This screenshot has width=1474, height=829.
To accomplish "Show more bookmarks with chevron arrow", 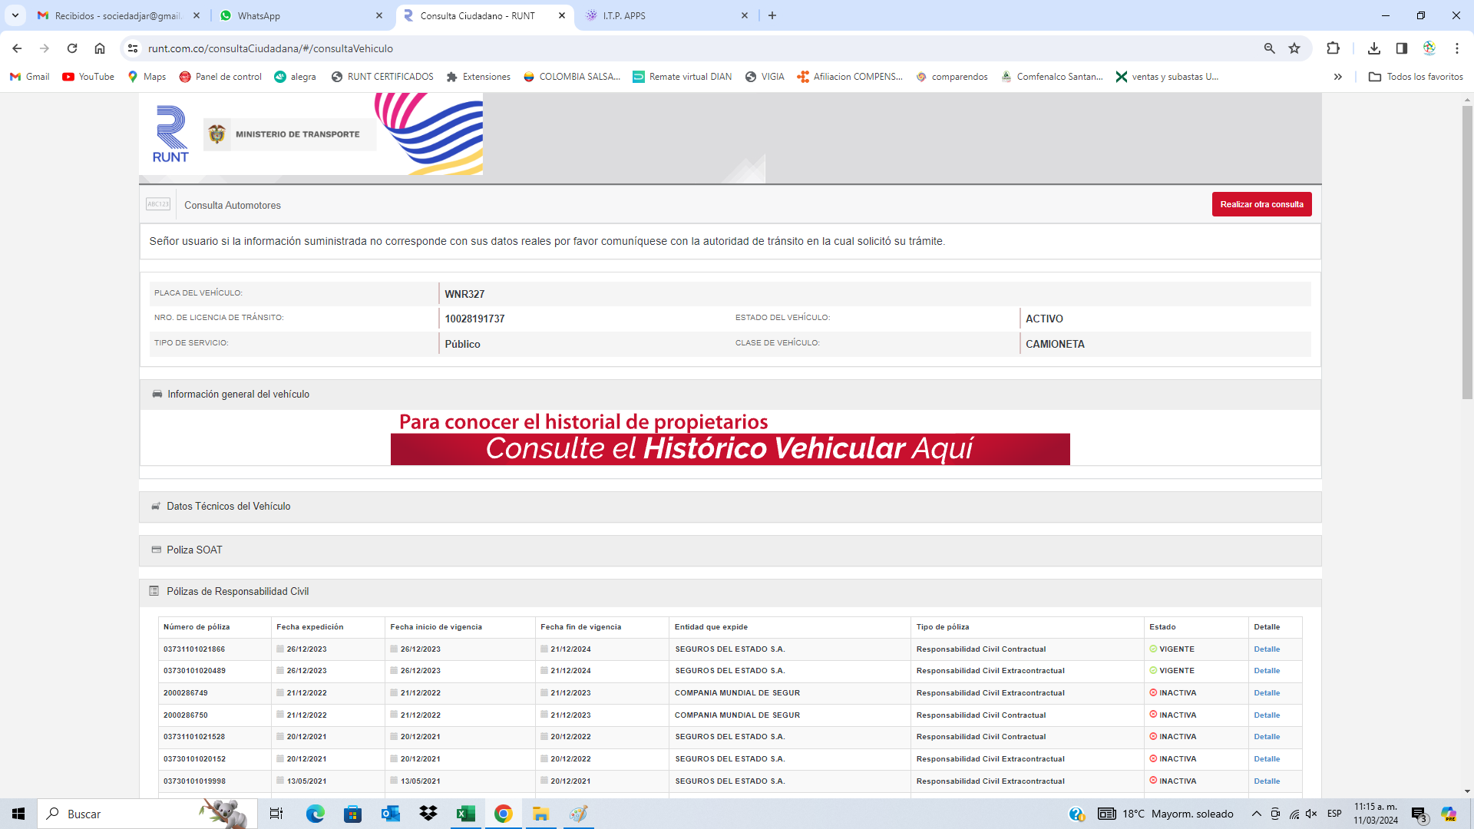I will click(x=1337, y=77).
